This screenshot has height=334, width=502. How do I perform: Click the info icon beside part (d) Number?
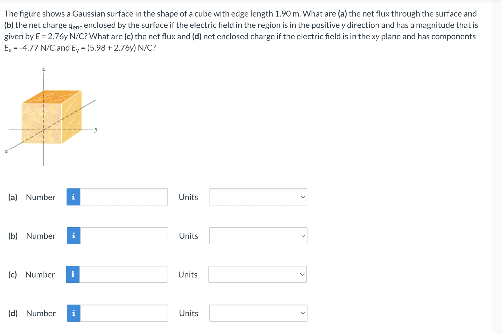73,313
